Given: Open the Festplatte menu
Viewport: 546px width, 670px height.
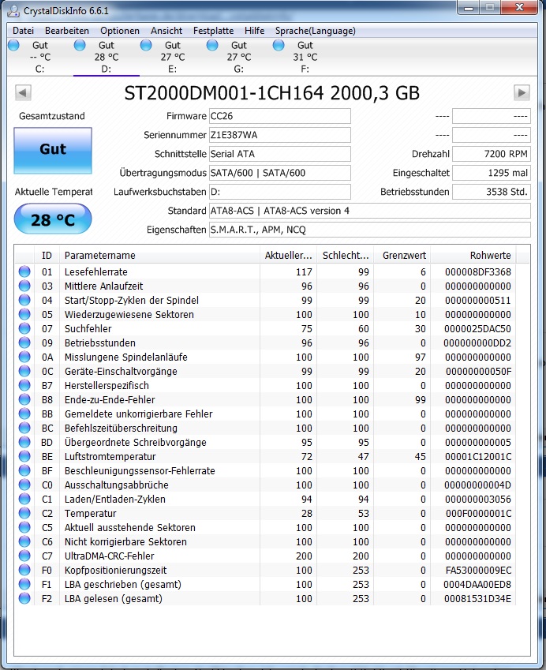Looking at the screenshot, I should click(x=213, y=31).
